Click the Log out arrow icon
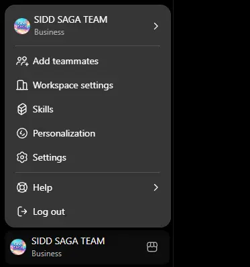Viewport: 250px width, 267px height. 22,211
